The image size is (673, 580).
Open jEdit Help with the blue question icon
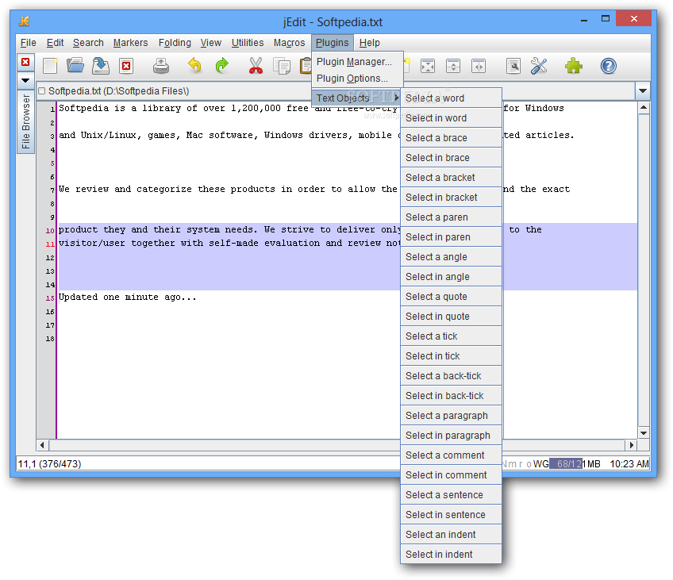pyautogui.click(x=608, y=66)
